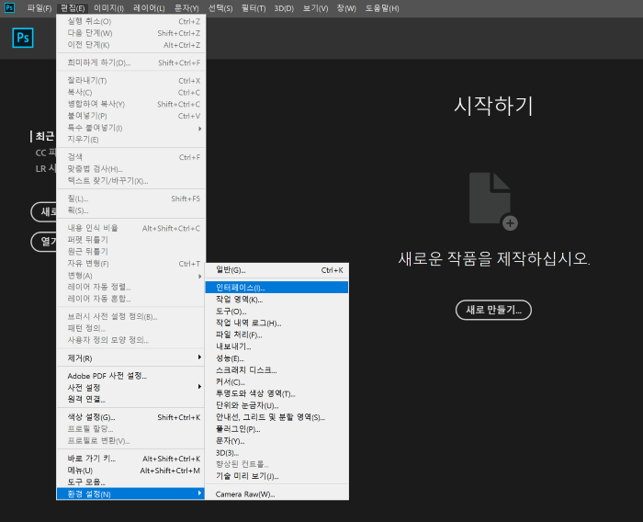Click the Photoshop Ps home logo
The height and width of the screenshot is (522, 643).
(x=23, y=38)
